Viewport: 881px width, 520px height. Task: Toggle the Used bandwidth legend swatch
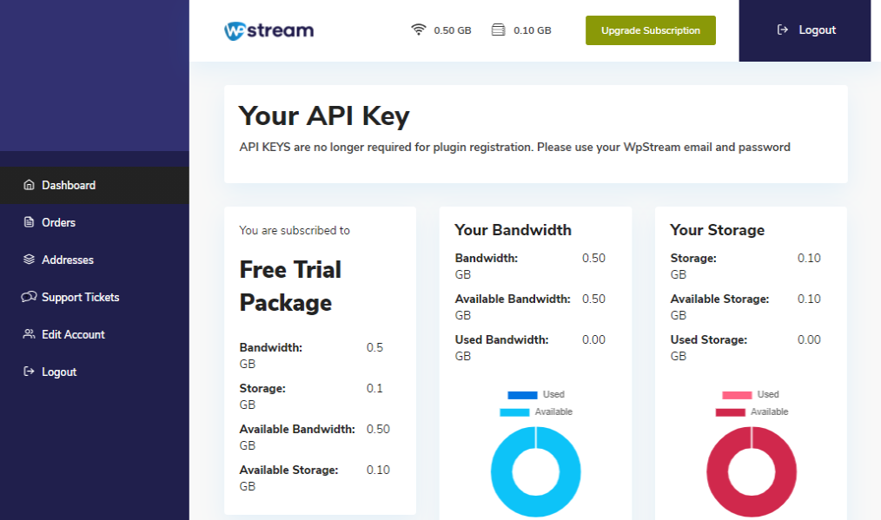coord(522,395)
